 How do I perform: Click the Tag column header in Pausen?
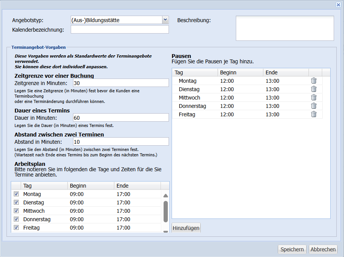click(195, 72)
